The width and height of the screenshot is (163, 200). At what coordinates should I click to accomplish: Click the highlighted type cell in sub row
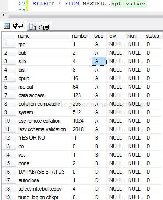pos(99,61)
